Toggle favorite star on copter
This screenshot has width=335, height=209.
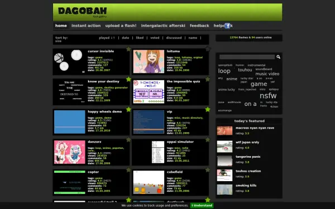click(128, 170)
